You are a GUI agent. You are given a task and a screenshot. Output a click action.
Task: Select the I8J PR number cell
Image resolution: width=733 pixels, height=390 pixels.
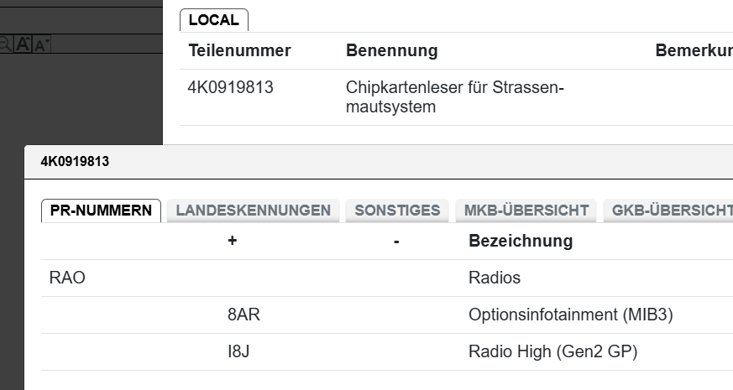(238, 351)
